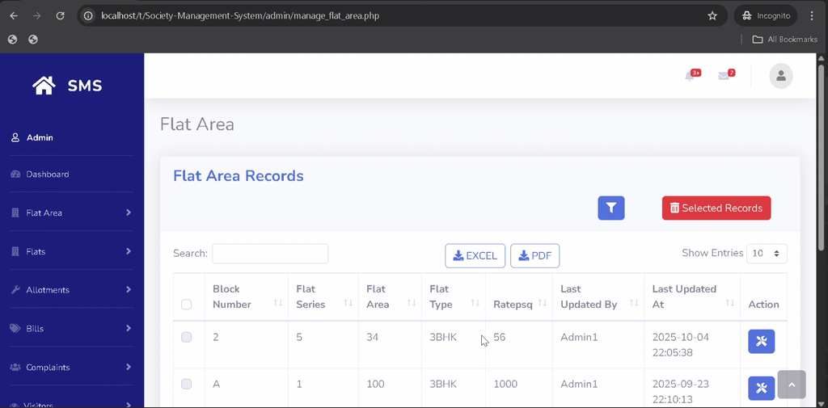This screenshot has width=828, height=408.
Task: Click edit tools icon for block 2 row
Action: tap(761, 342)
